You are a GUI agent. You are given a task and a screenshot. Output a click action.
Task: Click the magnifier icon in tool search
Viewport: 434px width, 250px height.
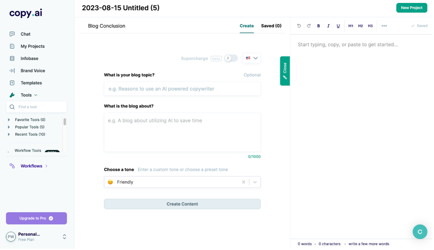tap(12, 107)
